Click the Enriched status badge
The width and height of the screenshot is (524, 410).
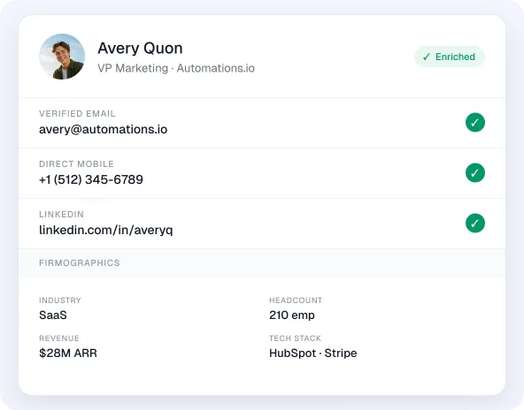point(450,57)
